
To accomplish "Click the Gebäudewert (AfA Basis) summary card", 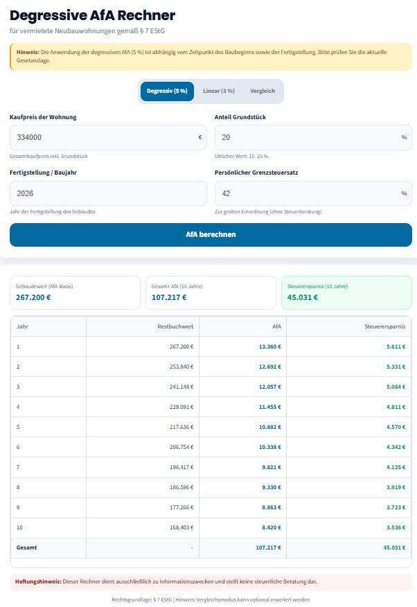I will pyautogui.click(x=75, y=292).
